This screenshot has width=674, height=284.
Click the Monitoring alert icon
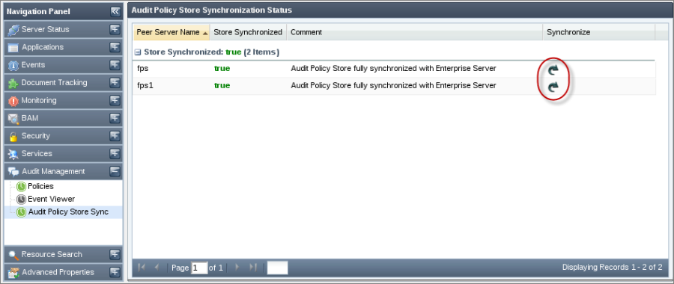coord(13,101)
